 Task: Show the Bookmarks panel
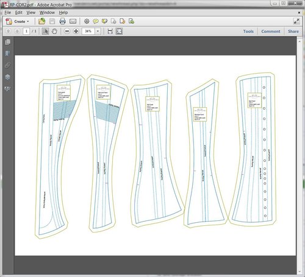coord(8,54)
